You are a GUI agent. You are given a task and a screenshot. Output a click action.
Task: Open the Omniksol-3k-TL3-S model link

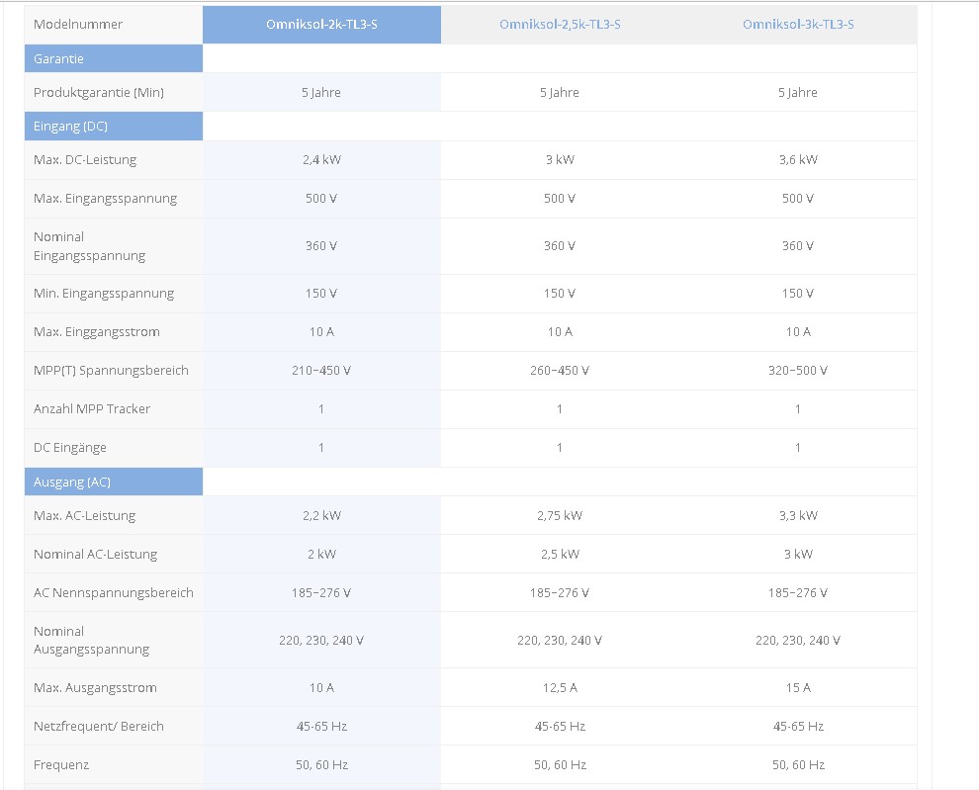click(x=798, y=25)
